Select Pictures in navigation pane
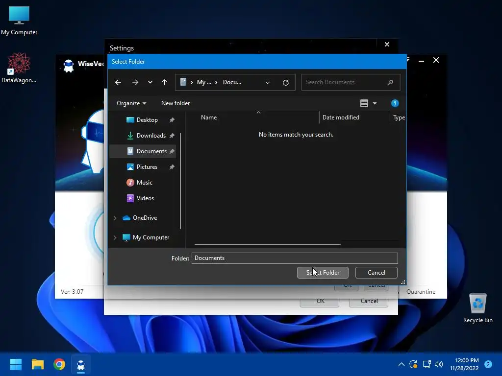The height and width of the screenshot is (376, 502). pos(147,167)
